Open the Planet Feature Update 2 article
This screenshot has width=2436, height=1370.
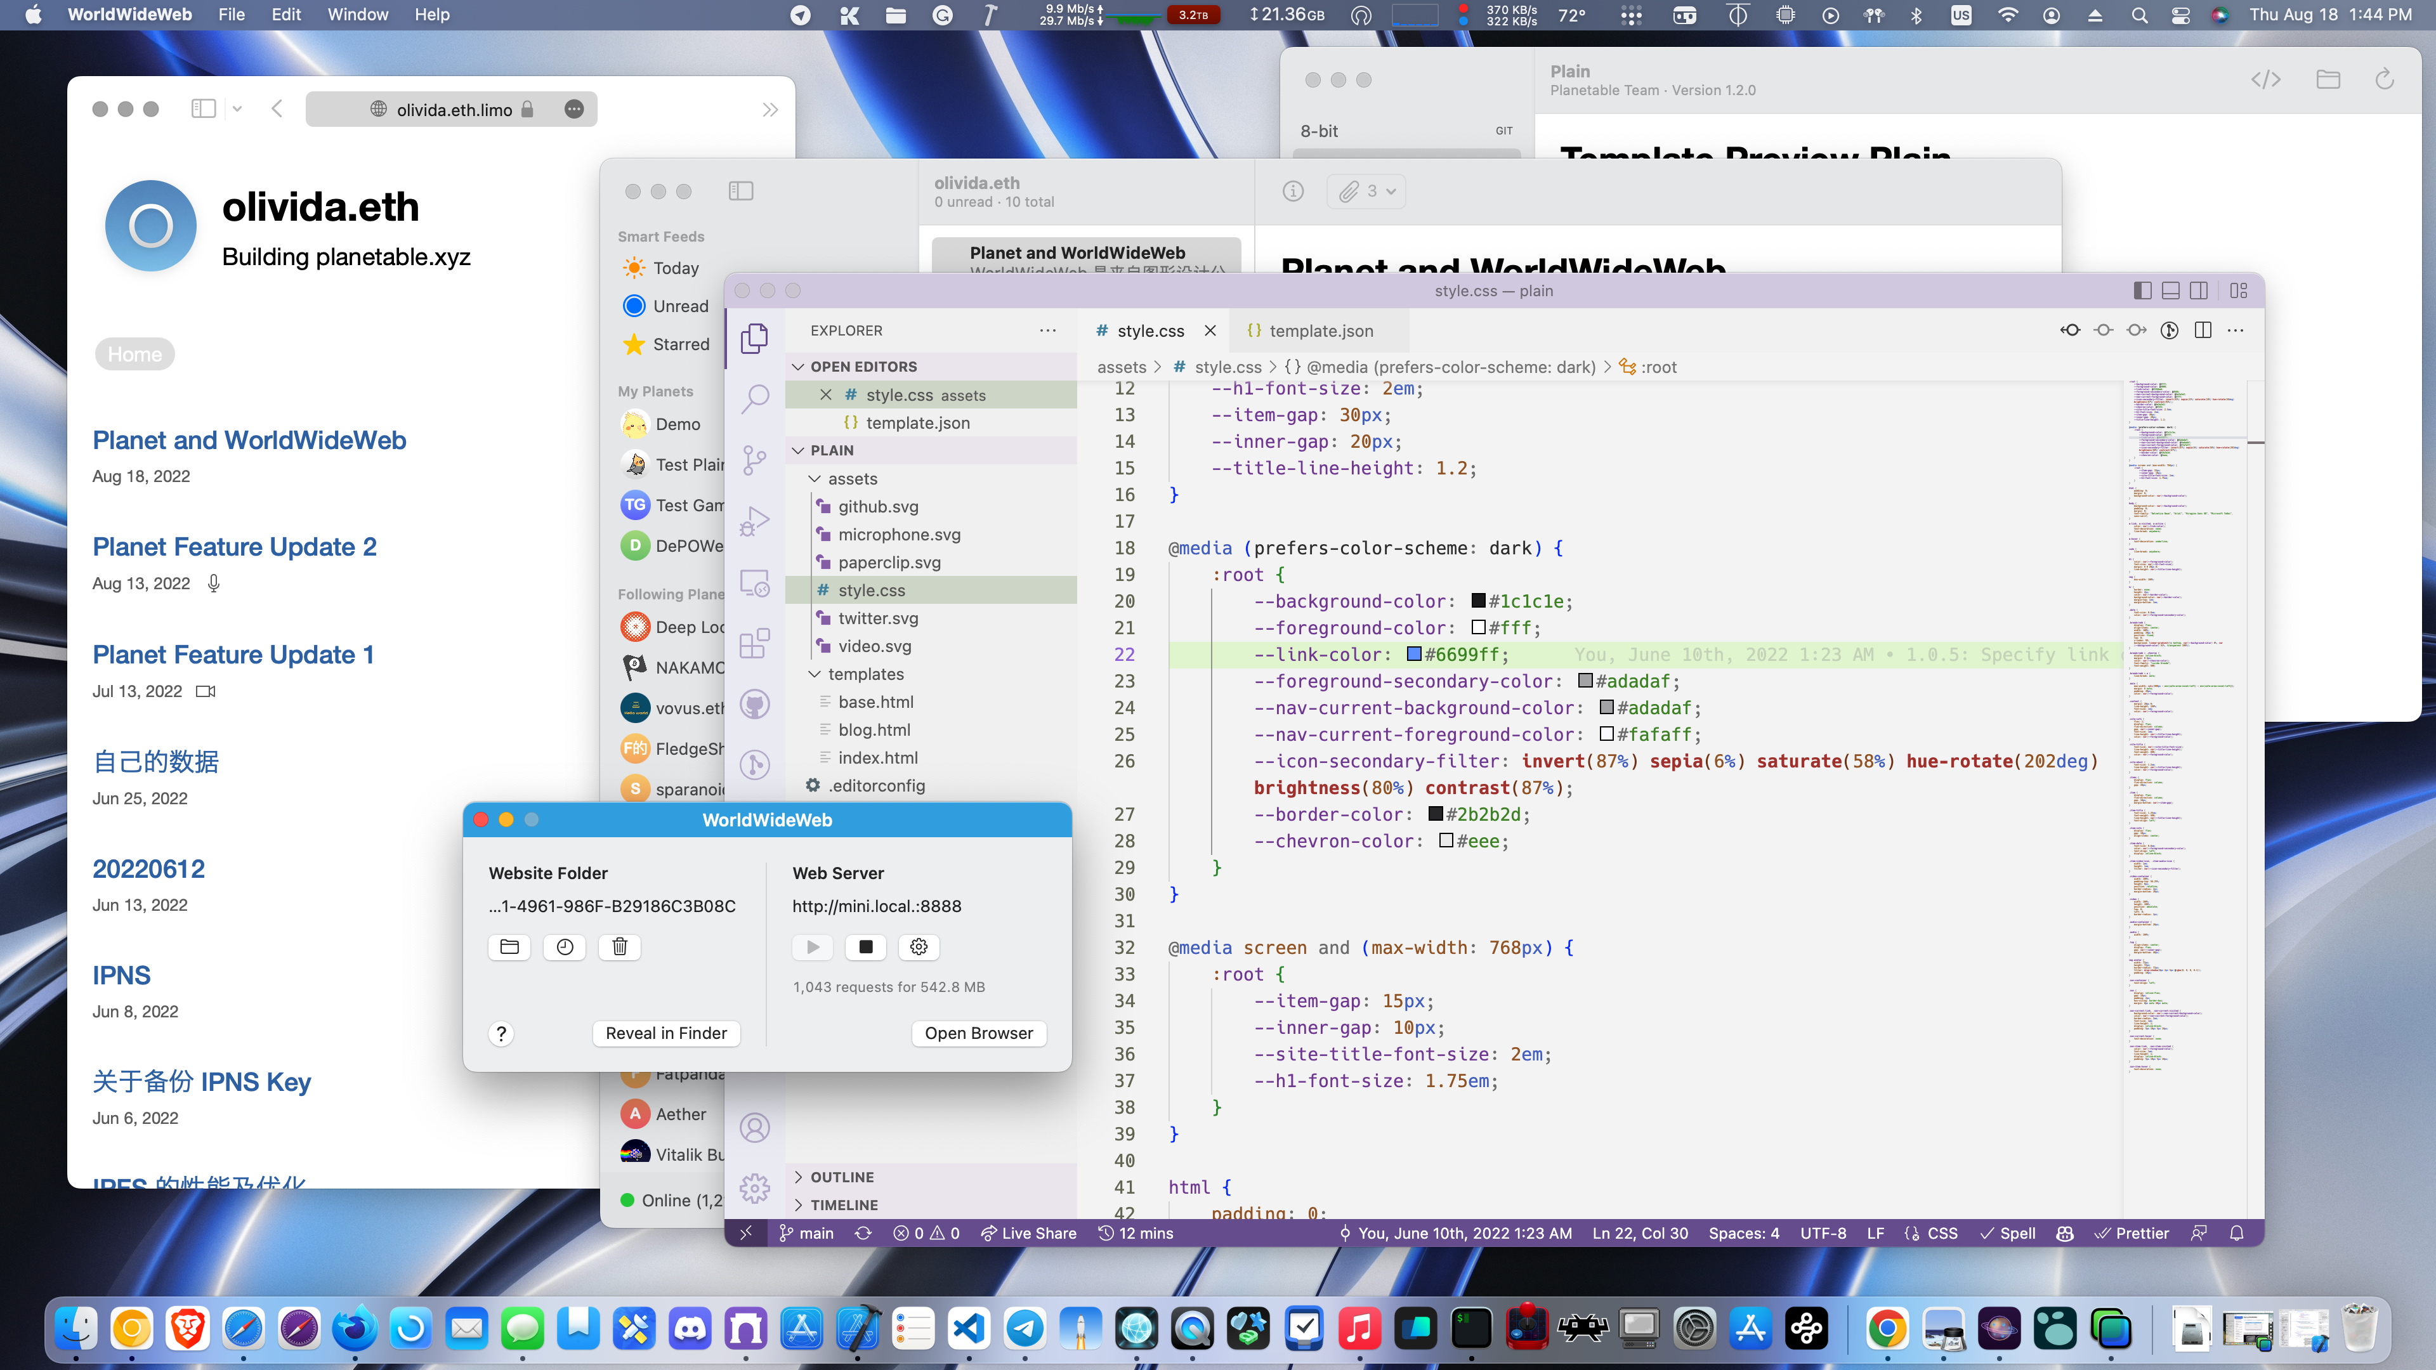pos(235,547)
